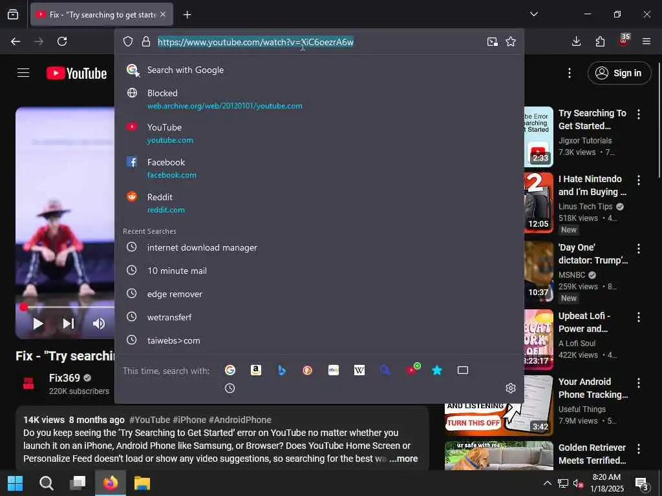Viewport: 662px width, 496px height.
Task: Select recent search 'edge remover'
Action: (319, 294)
